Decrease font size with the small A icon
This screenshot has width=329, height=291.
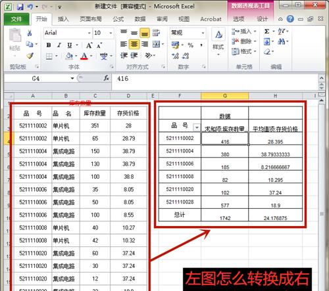point(99,45)
